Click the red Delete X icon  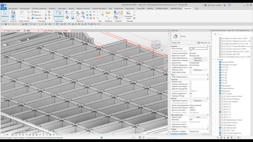94,18
